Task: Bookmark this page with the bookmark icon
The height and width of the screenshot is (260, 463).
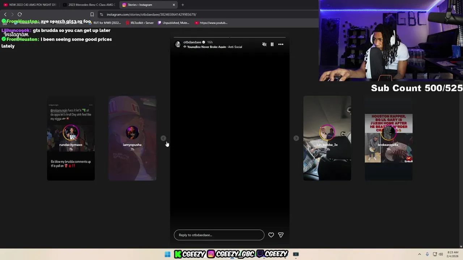Action: coord(92,14)
